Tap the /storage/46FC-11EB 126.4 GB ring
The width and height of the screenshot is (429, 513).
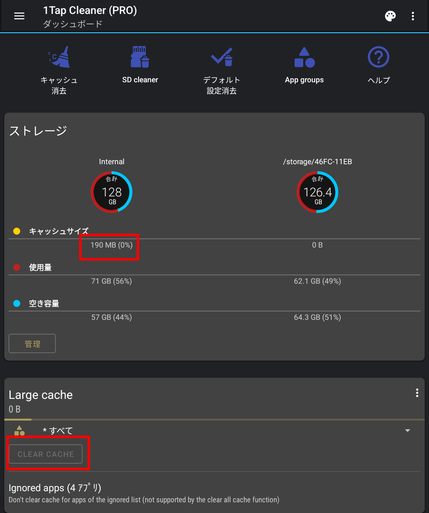[318, 192]
